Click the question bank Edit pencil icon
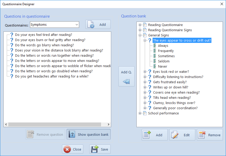The image size is (226, 156). pyautogui.click(x=175, y=135)
